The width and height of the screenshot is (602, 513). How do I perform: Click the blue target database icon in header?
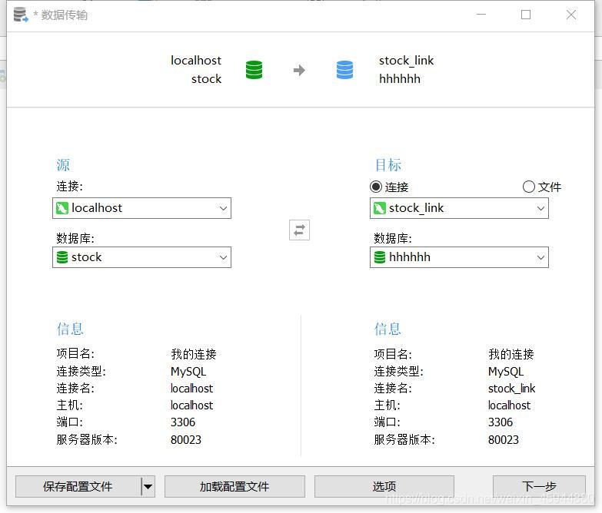click(x=344, y=70)
